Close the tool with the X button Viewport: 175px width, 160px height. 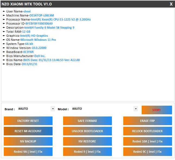coord(171,4)
